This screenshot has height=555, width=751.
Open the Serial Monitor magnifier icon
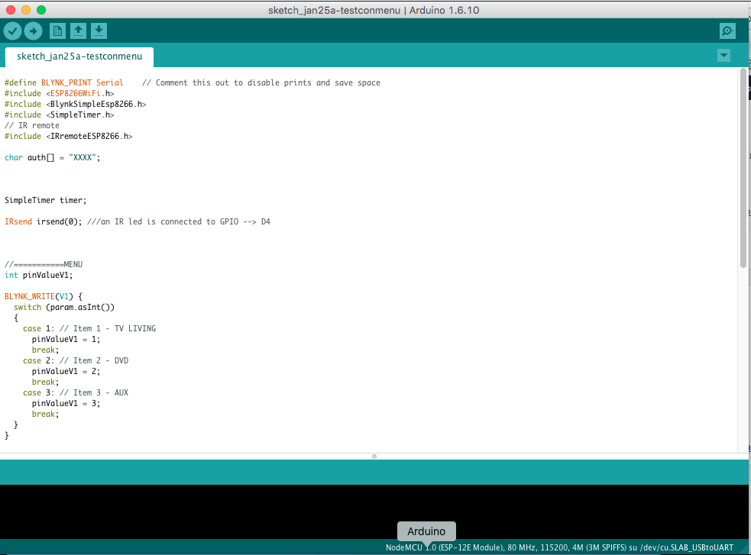727,31
